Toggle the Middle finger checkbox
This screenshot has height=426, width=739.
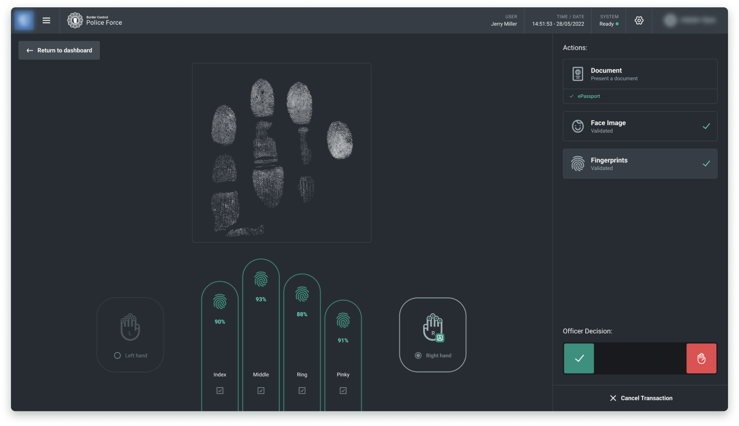(x=261, y=390)
